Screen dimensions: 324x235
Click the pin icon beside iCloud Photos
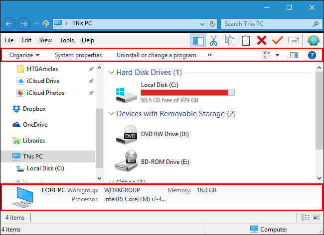click(x=91, y=93)
